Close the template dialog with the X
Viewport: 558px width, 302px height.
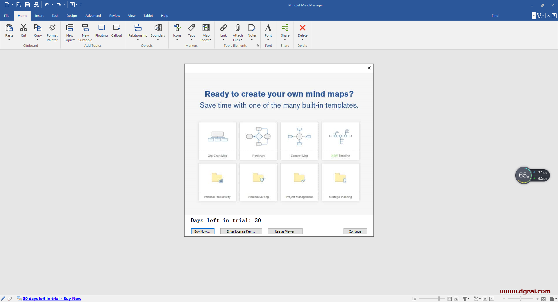[x=369, y=68]
